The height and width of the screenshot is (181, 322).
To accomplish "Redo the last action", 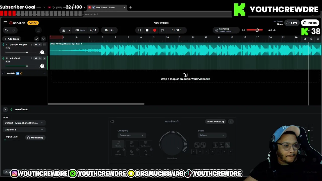I will (14, 30).
